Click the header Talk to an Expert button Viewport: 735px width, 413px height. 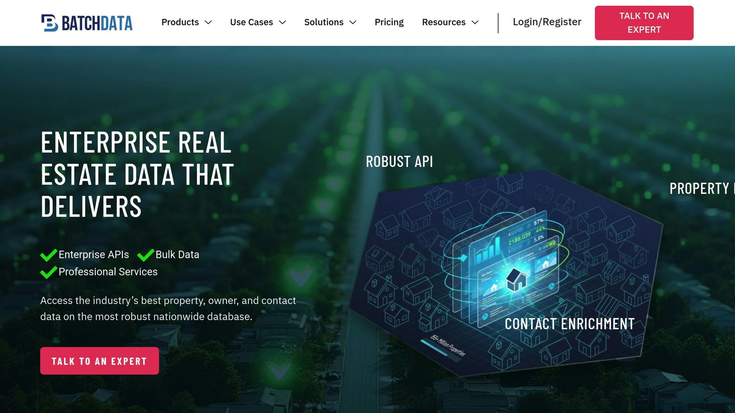(644, 23)
